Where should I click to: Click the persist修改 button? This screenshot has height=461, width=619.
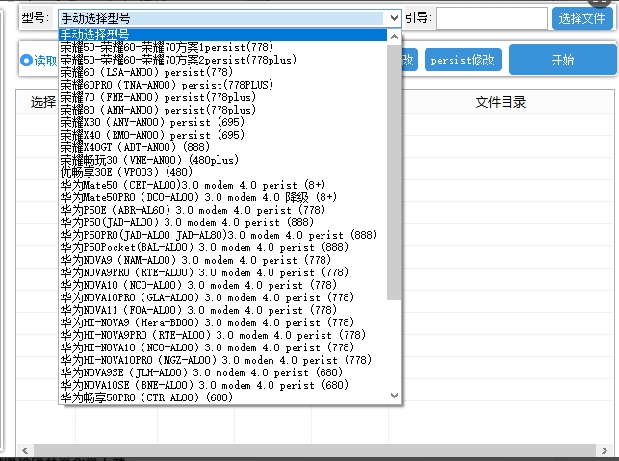coord(463,60)
